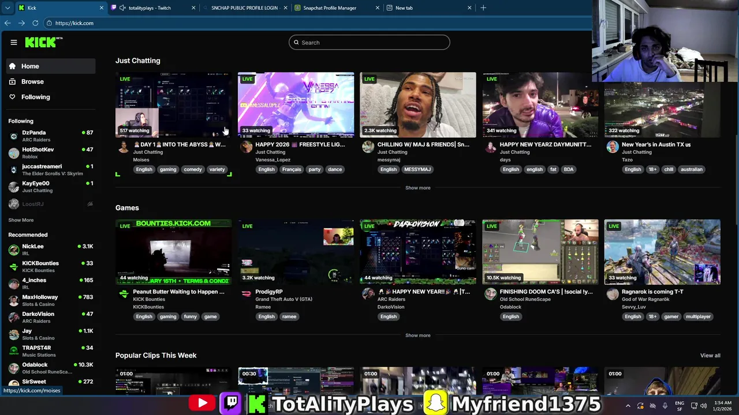Image resolution: width=739 pixels, height=415 pixels.
Task: Open 4_inches recommended channel avatar
Action: pyautogui.click(x=14, y=283)
